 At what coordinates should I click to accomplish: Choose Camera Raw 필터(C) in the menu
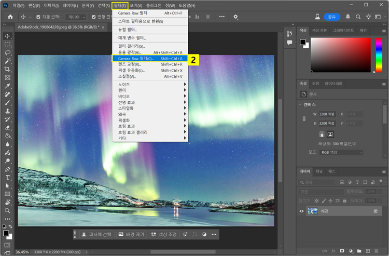150,59
